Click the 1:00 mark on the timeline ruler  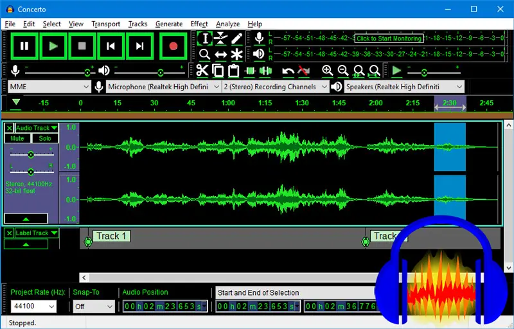pos(228,103)
